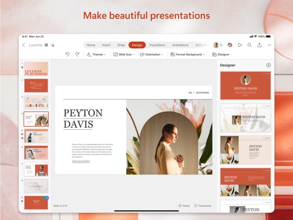Image resolution: width=293 pixels, height=220 pixels.
Task: Click the 04 / AUTHORS header text
Action: 199,93
